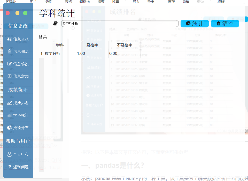Click 超链接 in the editor toolbar behind
This screenshot has height=181, width=248.
85,2
